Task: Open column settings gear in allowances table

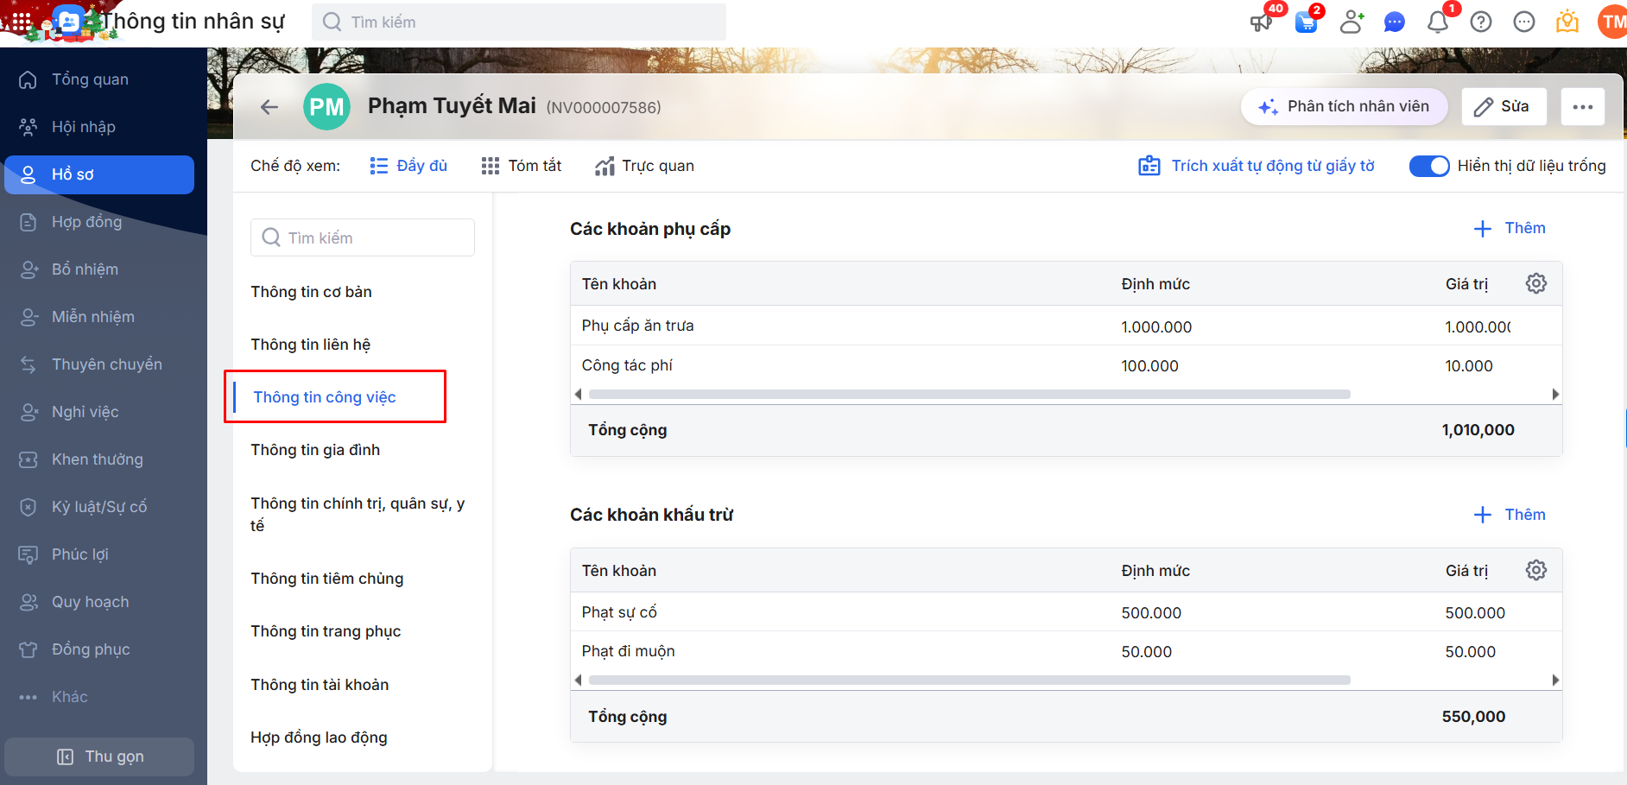Action: (1535, 283)
